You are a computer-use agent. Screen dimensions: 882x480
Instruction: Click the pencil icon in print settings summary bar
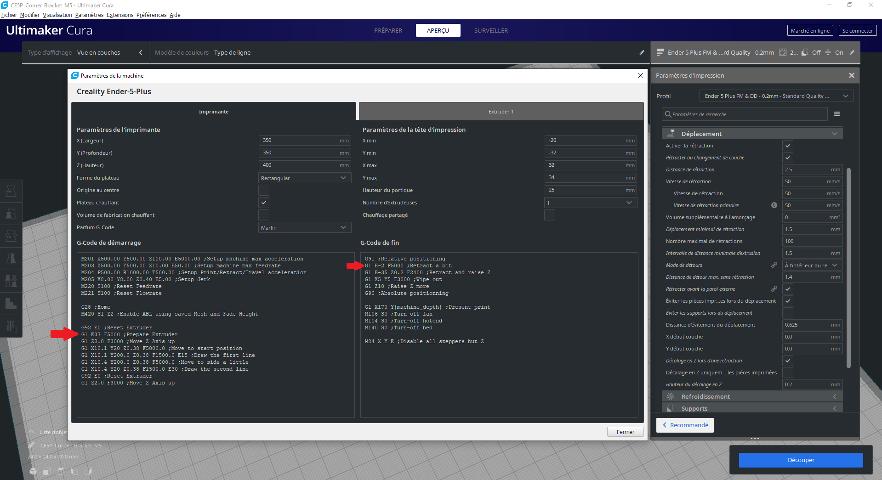coord(852,52)
